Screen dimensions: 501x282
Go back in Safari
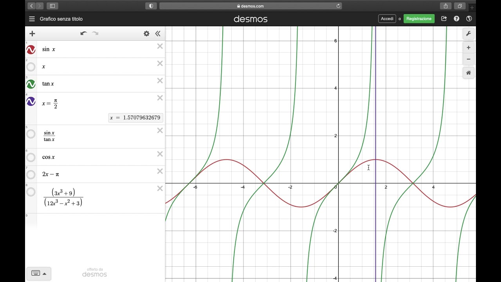tap(31, 6)
